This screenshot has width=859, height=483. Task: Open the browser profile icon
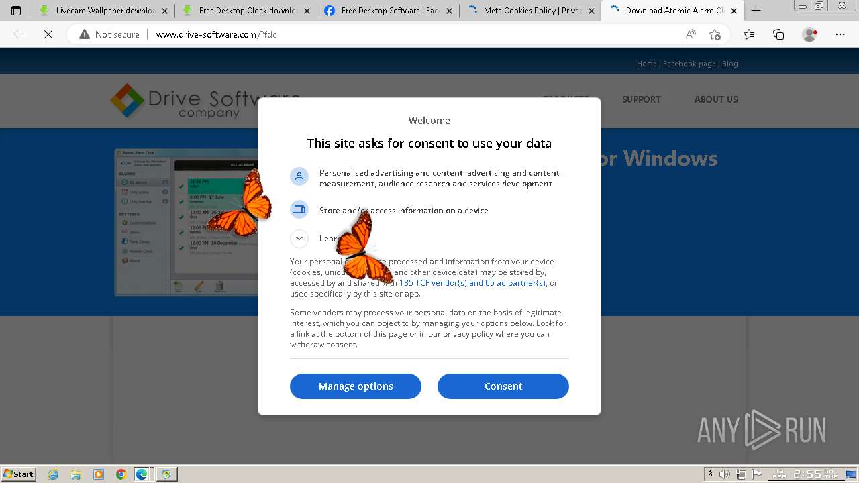click(809, 34)
